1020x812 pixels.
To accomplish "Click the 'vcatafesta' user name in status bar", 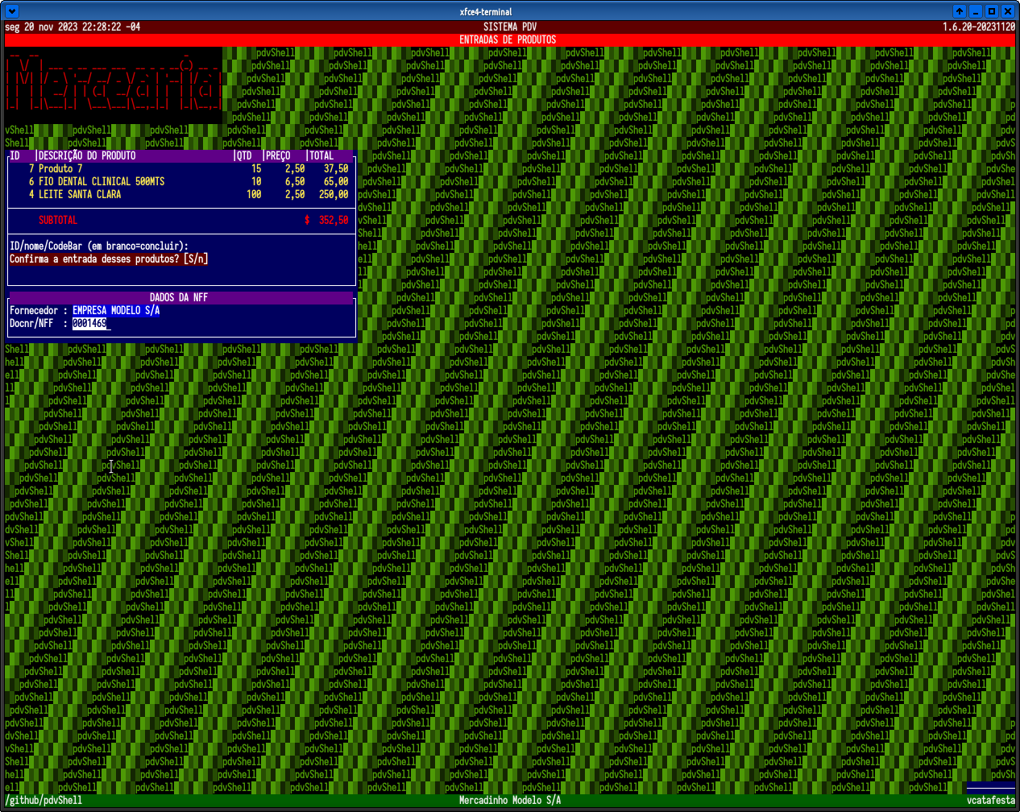I will point(991,800).
